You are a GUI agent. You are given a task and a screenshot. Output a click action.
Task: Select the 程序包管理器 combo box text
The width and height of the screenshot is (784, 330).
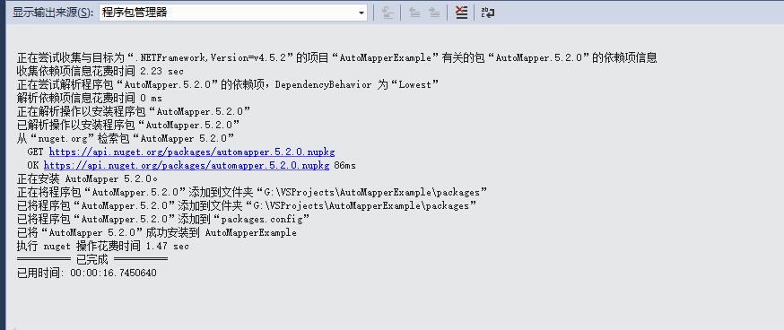click(135, 13)
